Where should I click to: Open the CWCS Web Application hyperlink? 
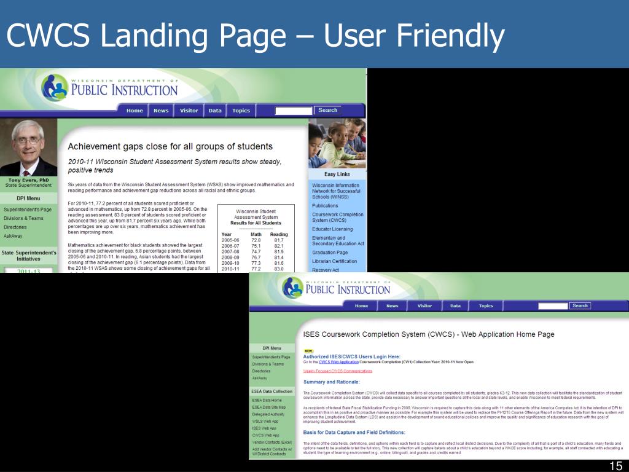338,361
